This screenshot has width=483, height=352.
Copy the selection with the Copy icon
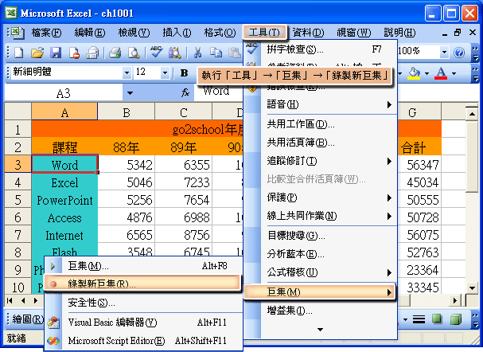pos(216,53)
